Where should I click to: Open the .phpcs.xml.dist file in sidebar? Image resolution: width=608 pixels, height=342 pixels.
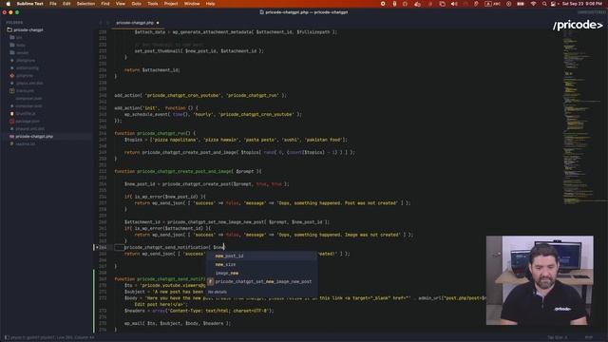(x=29, y=83)
